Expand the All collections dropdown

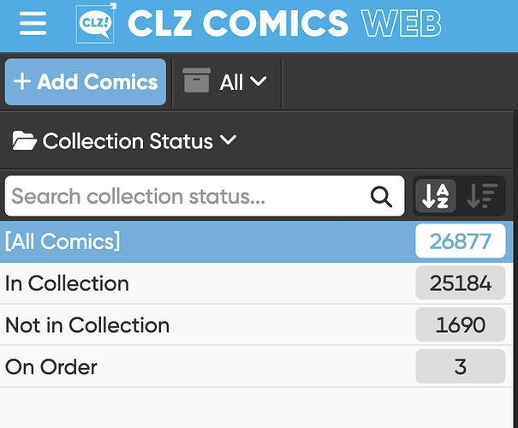(243, 82)
